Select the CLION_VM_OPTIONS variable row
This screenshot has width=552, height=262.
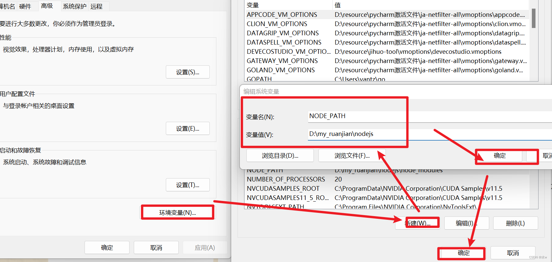pyautogui.click(x=387, y=24)
